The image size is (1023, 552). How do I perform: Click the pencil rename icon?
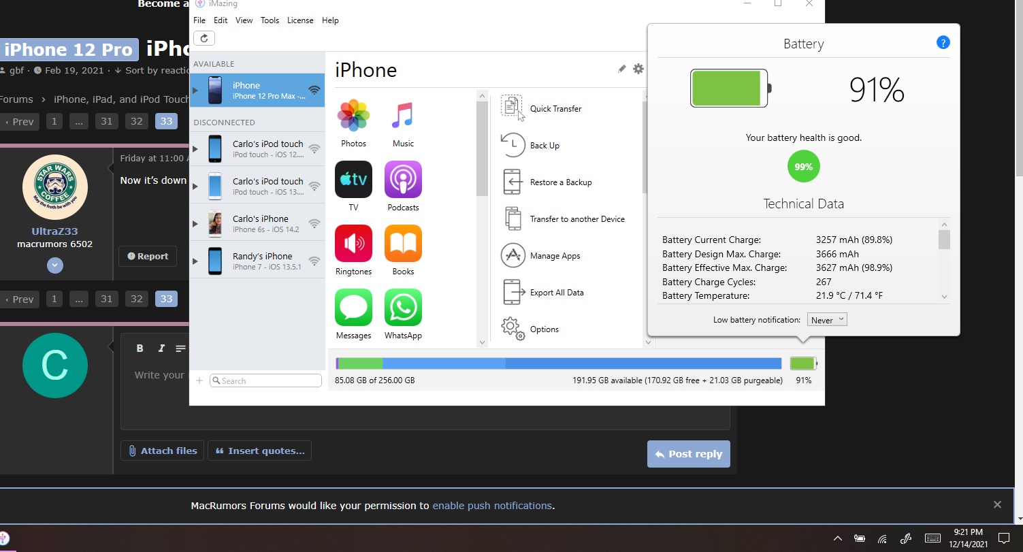pos(621,69)
